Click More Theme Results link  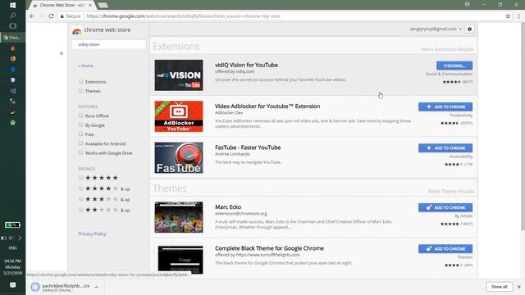tap(450, 191)
